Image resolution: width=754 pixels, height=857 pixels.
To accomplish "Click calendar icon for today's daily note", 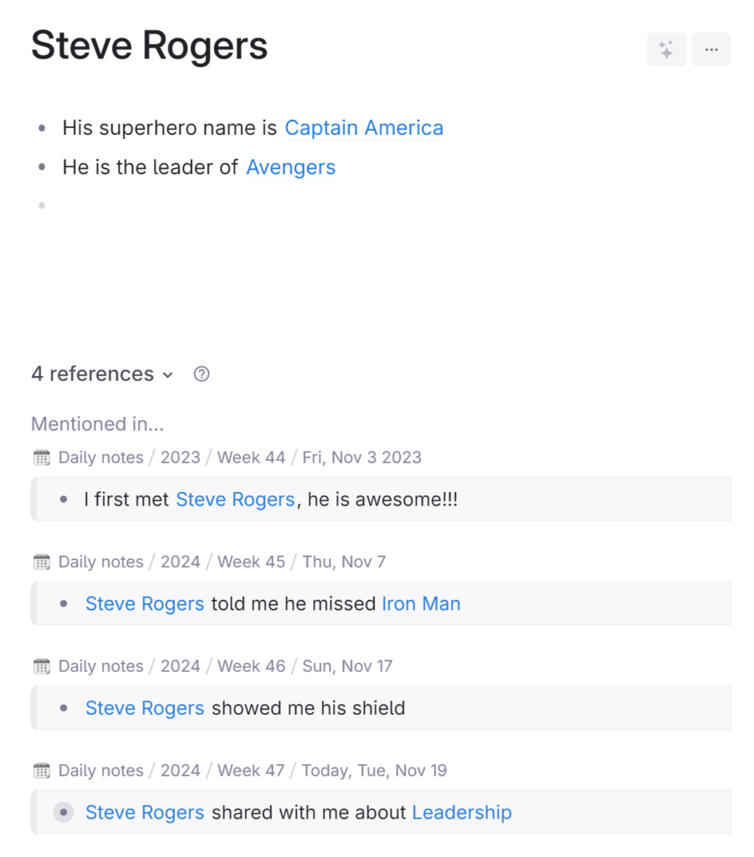I will [x=42, y=770].
